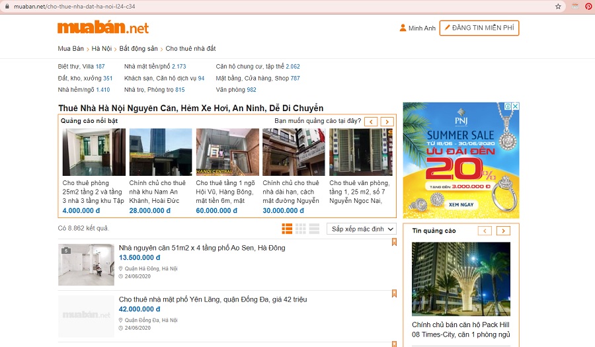Screen dimensions: 595x347
Task: Open Hội Vũ, Hàng Bông ad photo
Action: coord(227,152)
